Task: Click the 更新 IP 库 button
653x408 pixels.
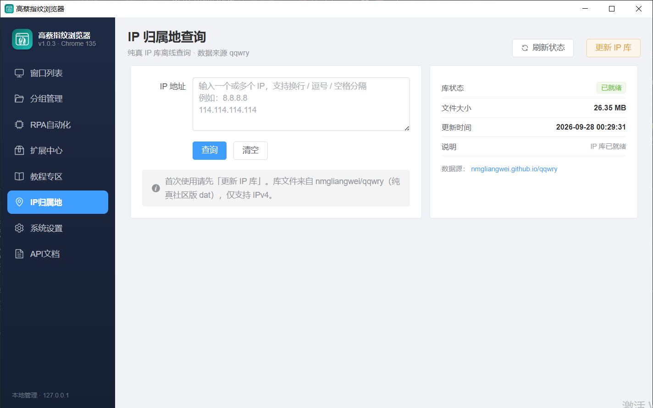Action: pyautogui.click(x=614, y=48)
